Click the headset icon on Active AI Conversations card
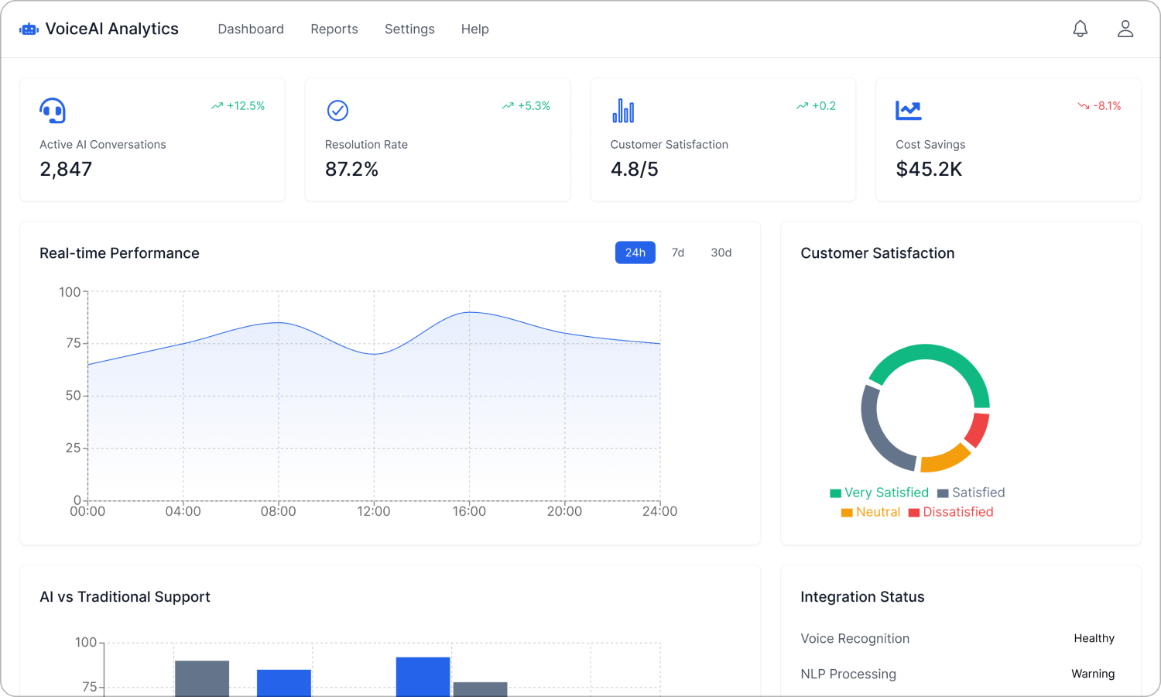 pyautogui.click(x=53, y=110)
